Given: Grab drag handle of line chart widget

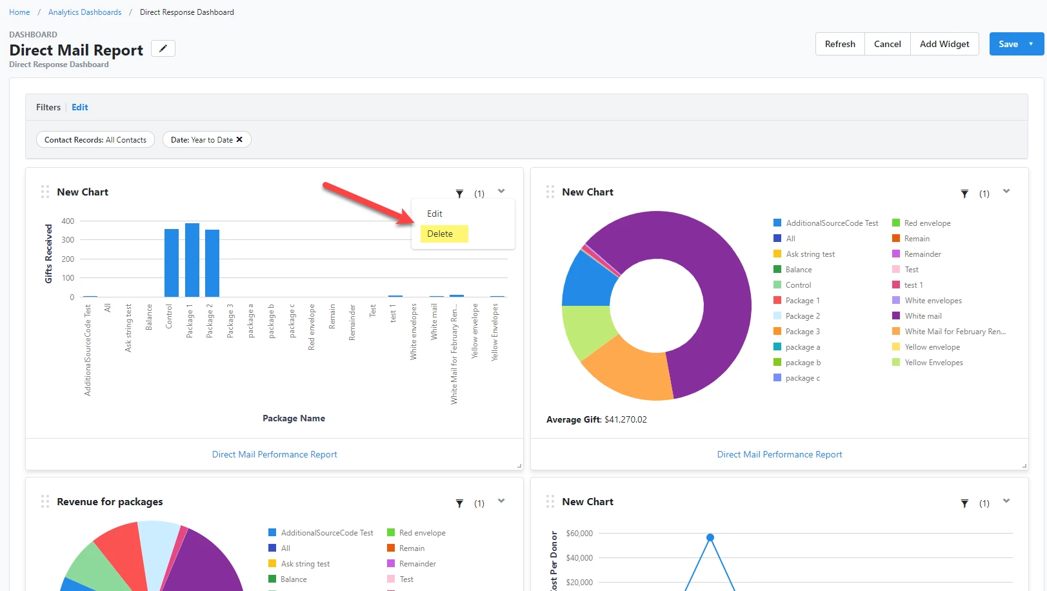Looking at the screenshot, I should pyautogui.click(x=550, y=501).
